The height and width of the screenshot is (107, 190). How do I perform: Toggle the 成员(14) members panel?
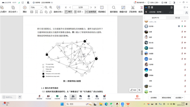(73, 97)
